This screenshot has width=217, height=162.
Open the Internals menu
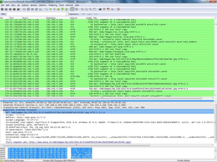pyautogui.click(x=69, y=5)
